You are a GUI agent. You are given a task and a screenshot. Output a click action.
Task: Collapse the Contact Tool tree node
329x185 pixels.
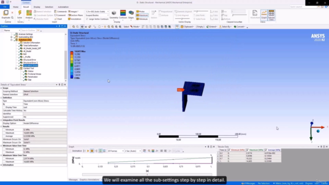[16, 68]
